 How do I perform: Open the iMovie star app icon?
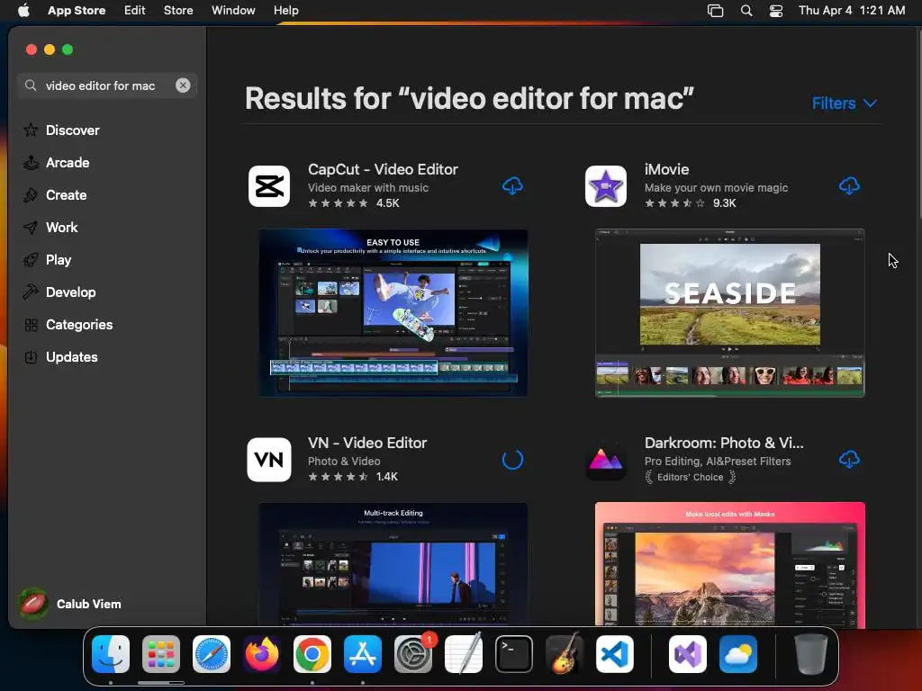click(x=606, y=186)
